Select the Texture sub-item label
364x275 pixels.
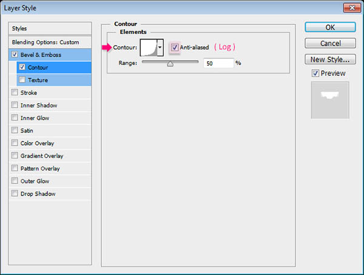[38, 80]
